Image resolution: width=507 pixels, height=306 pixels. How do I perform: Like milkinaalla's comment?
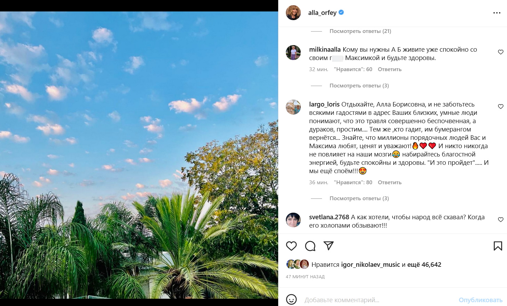pyautogui.click(x=501, y=52)
